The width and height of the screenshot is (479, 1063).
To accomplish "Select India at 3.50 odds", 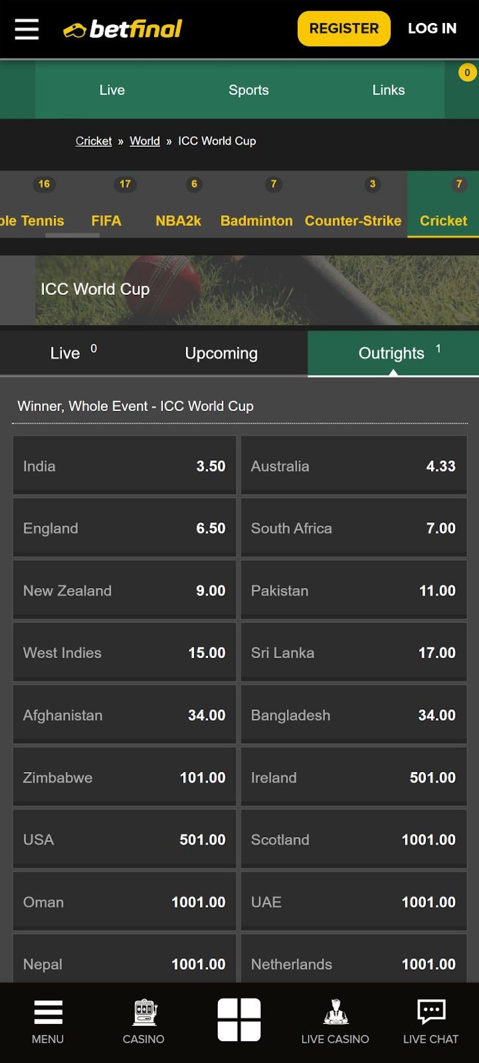I will click(x=124, y=465).
